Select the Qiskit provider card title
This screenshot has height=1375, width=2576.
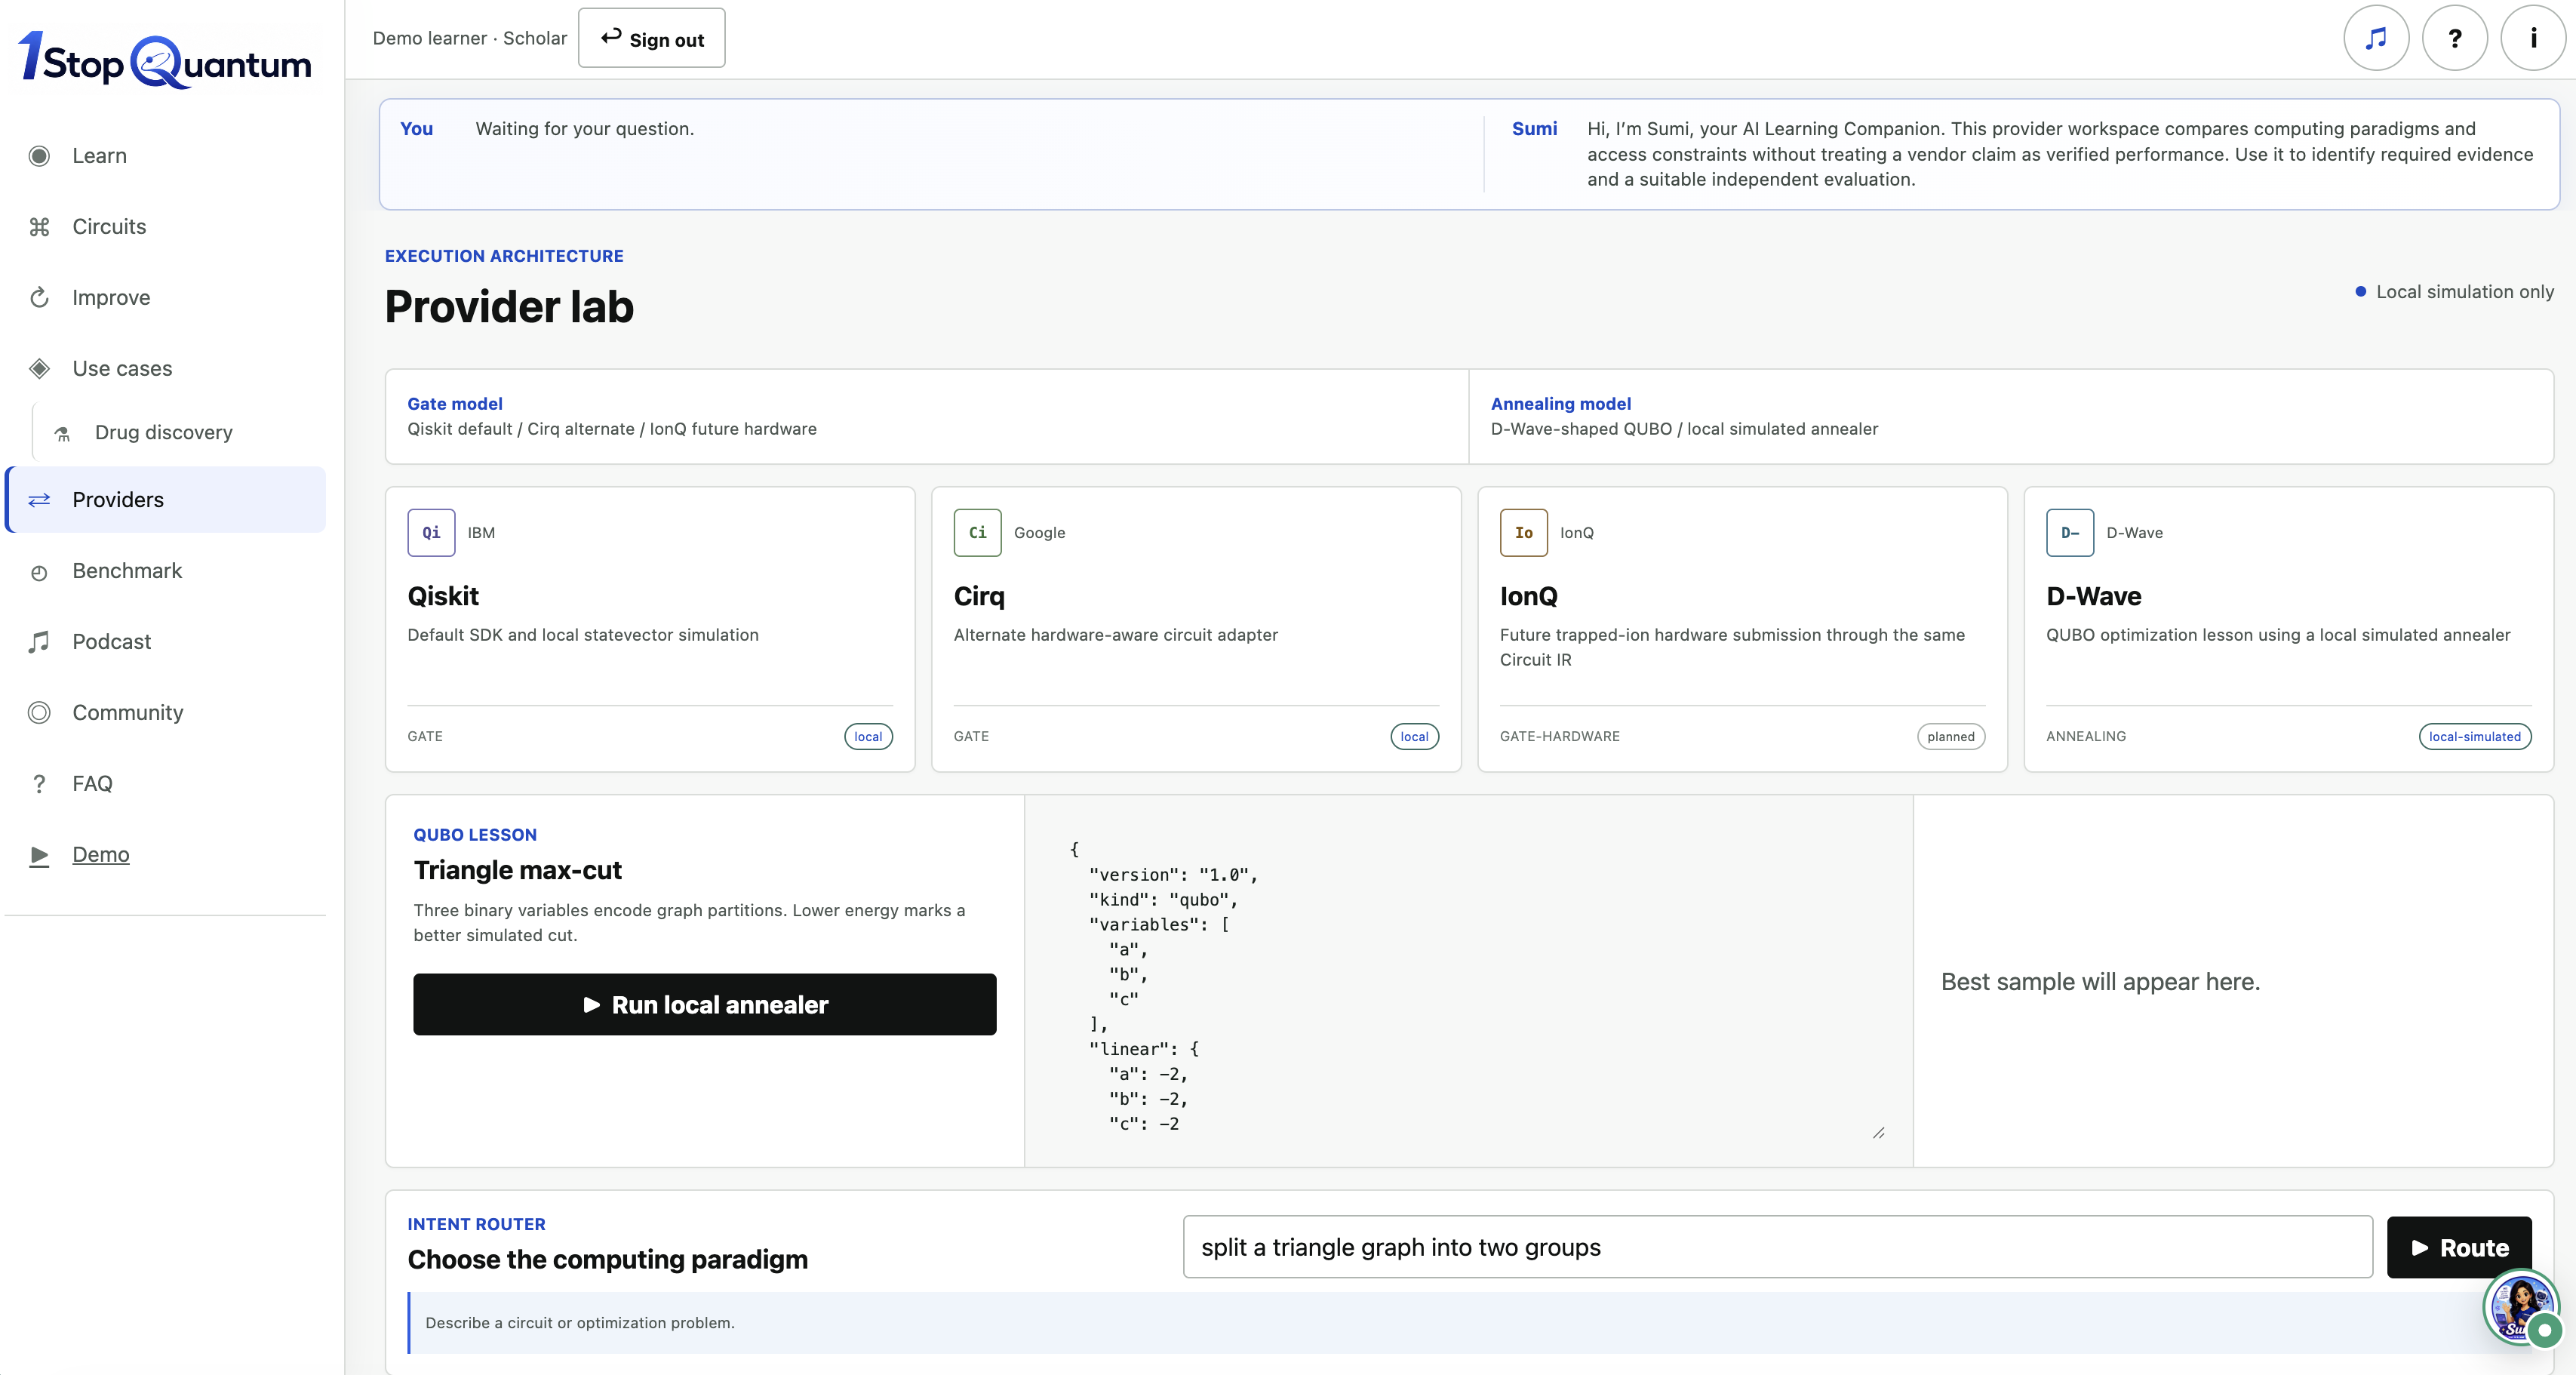pyautogui.click(x=443, y=597)
